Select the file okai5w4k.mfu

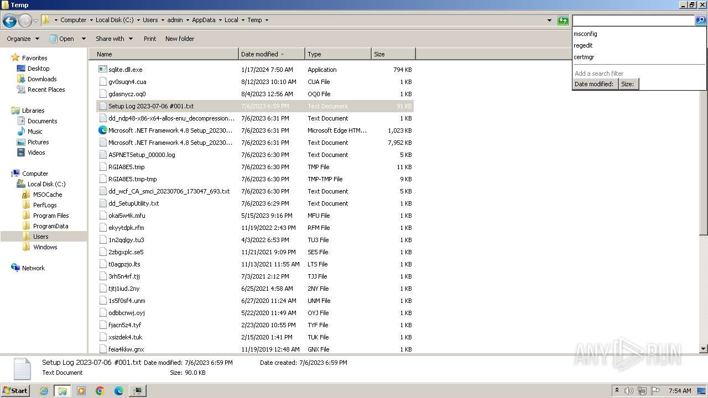tap(127, 216)
